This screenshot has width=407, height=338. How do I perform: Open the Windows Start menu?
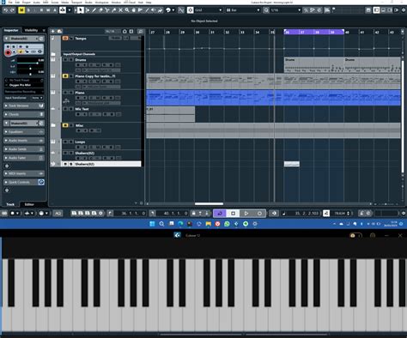point(152,224)
